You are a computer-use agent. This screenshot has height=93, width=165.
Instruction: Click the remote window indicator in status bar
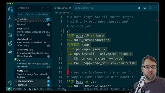(9, 89)
